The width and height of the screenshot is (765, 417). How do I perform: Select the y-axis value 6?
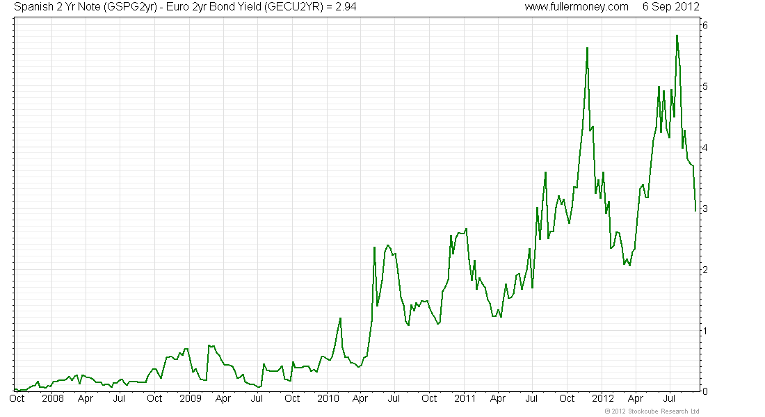pyautogui.click(x=705, y=25)
